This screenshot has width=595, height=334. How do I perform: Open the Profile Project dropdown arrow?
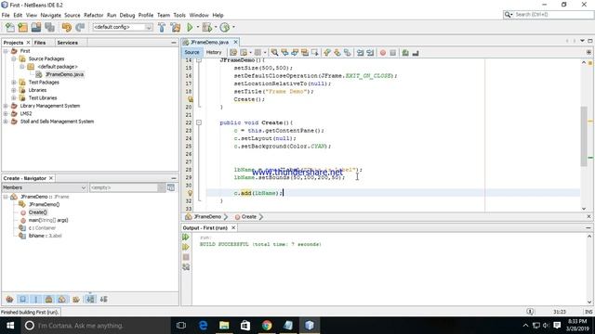tap(233, 27)
